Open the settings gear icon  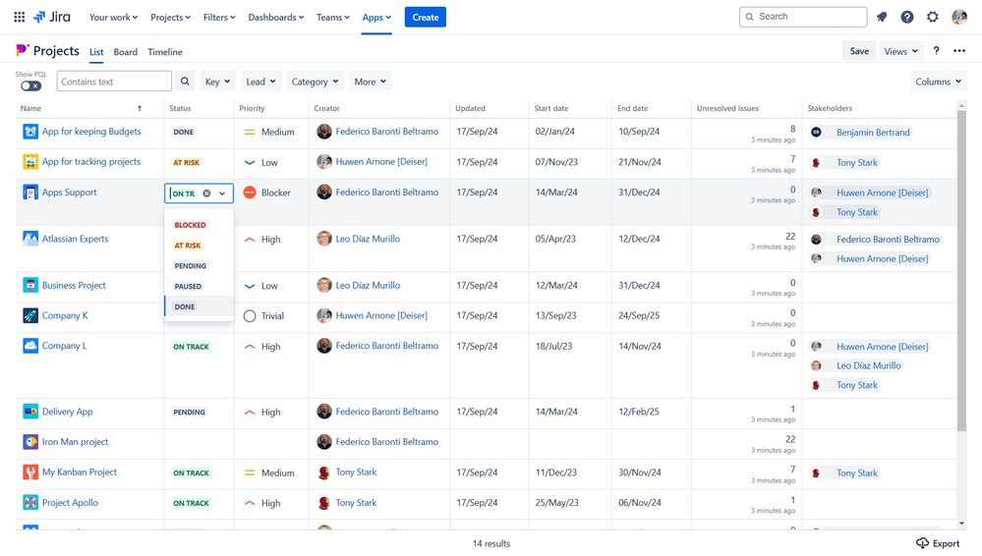tap(933, 17)
